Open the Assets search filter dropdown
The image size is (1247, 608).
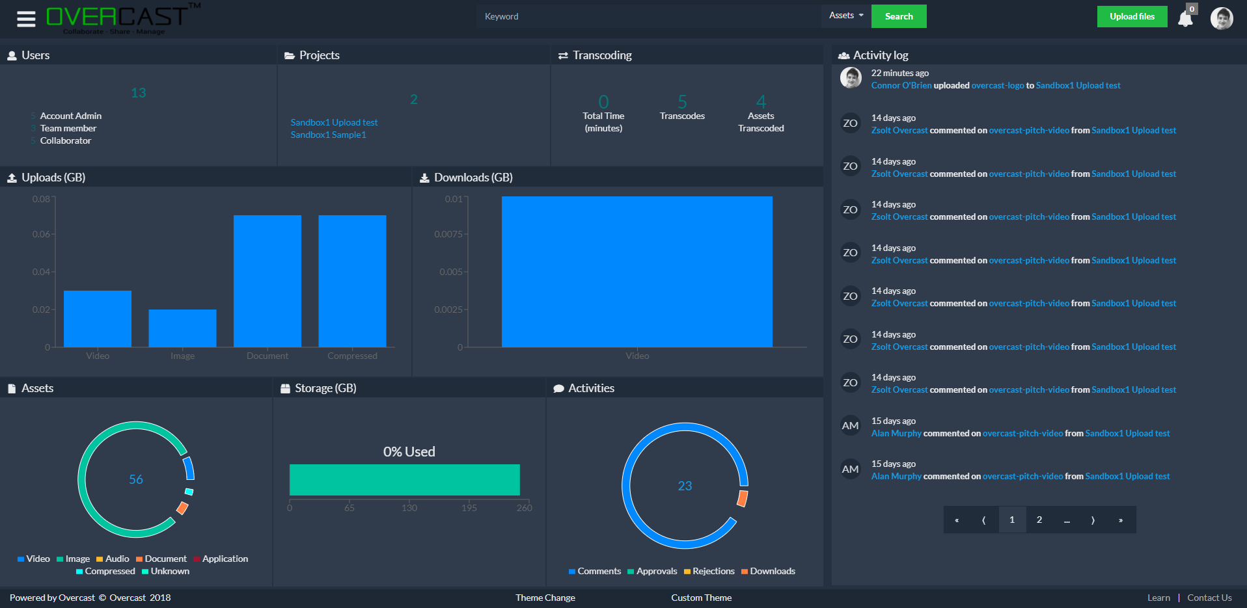pyautogui.click(x=844, y=15)
